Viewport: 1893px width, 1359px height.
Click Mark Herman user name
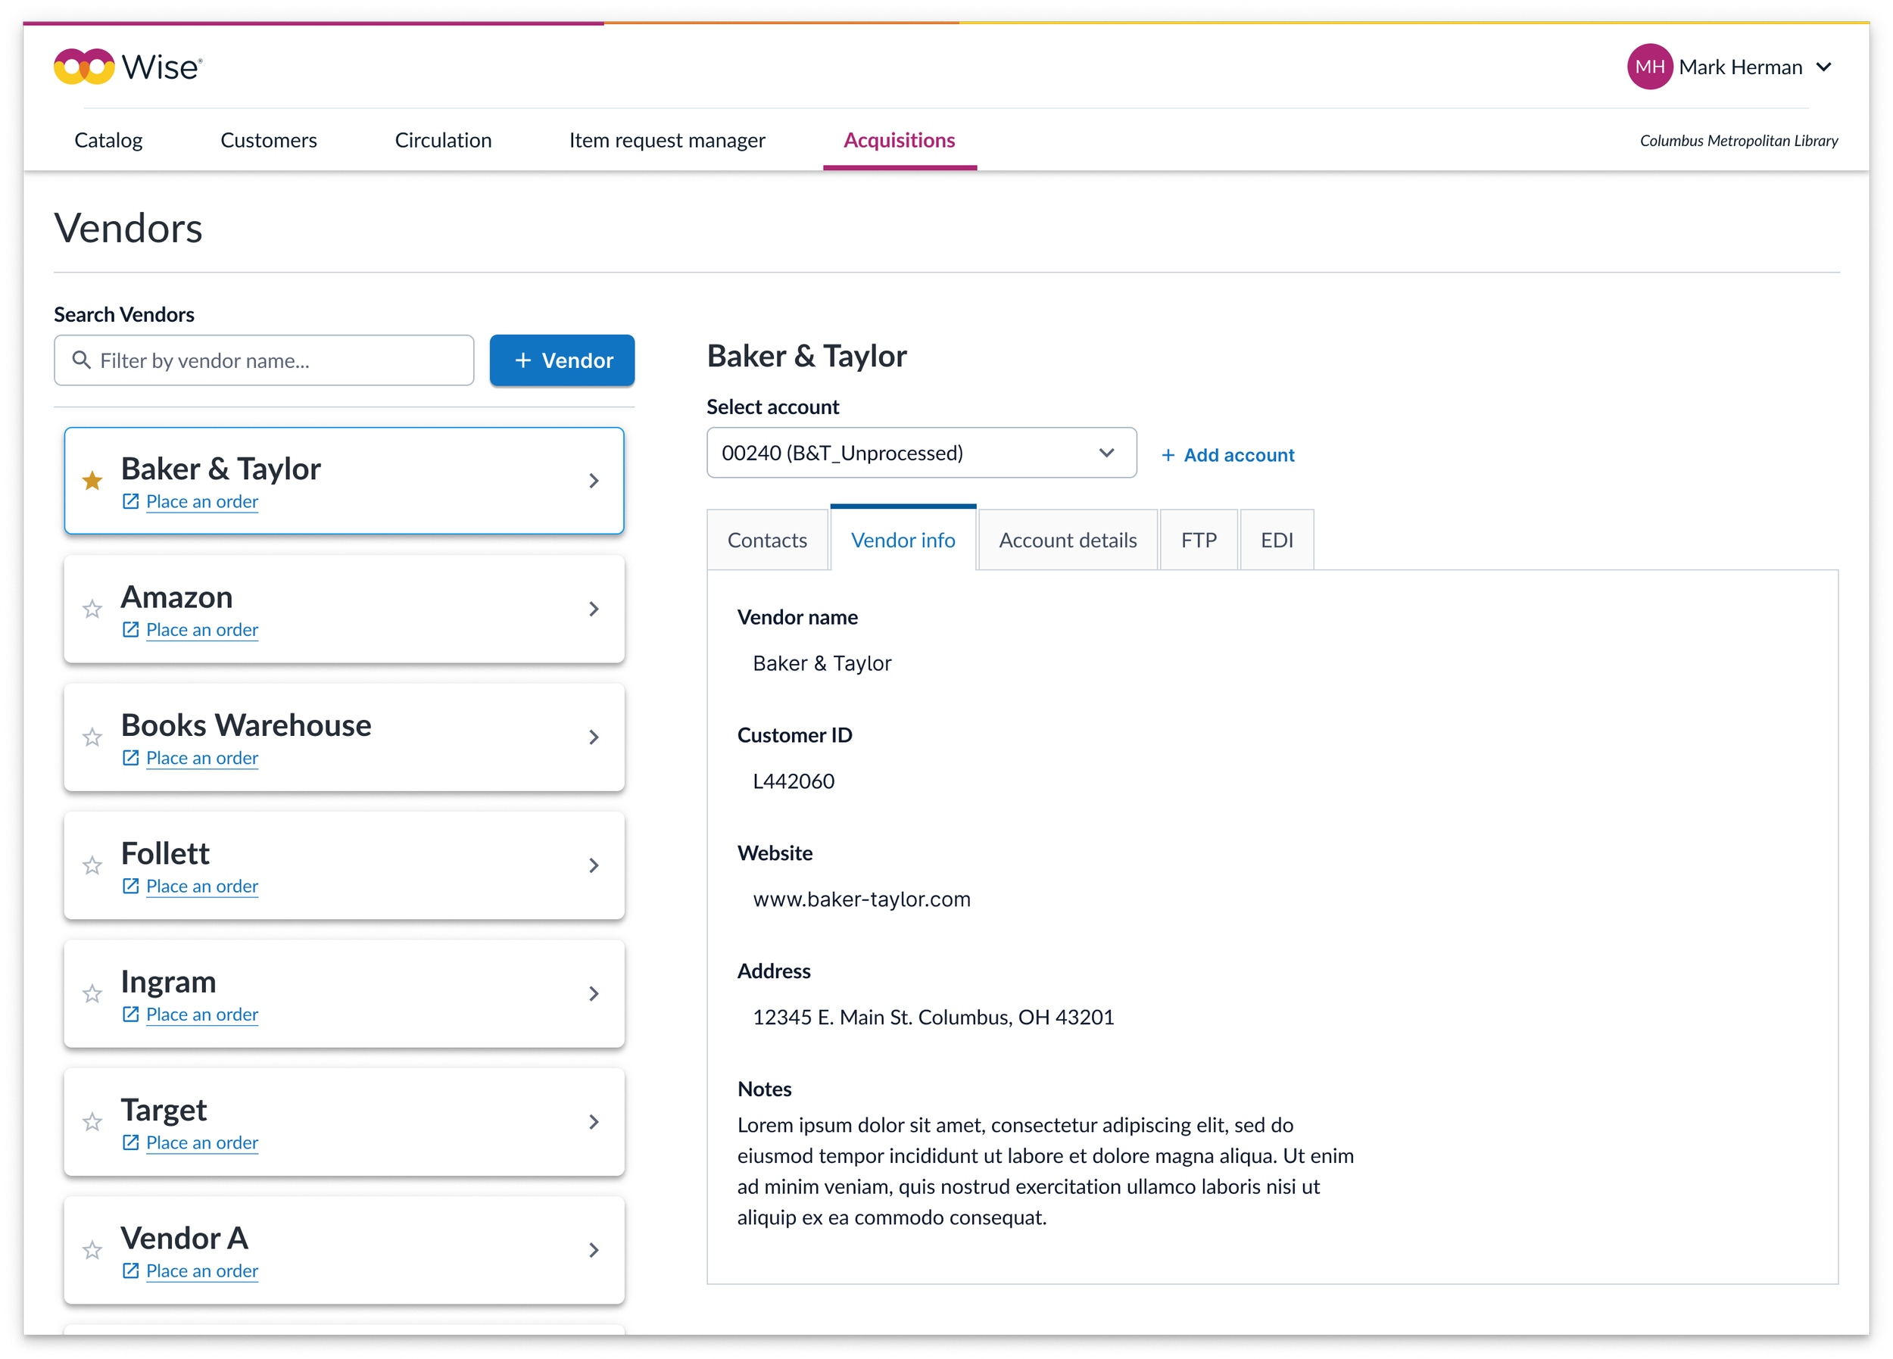pos(1740,67)
